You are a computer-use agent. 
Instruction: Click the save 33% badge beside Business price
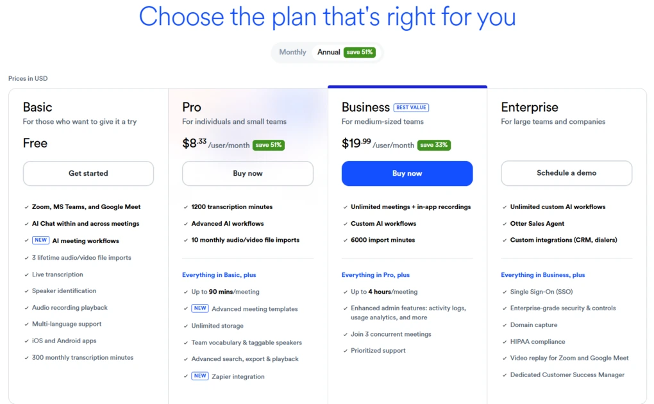(434, 145)
